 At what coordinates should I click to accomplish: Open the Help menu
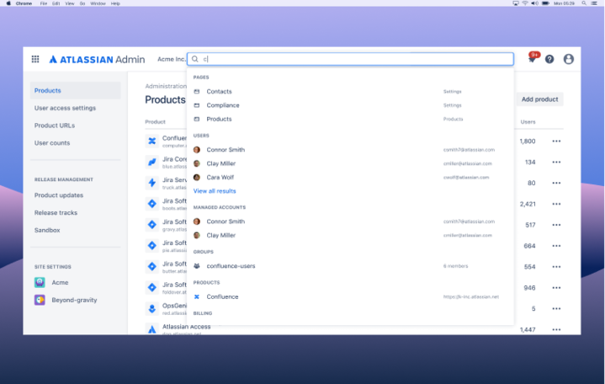pos(115,3)
